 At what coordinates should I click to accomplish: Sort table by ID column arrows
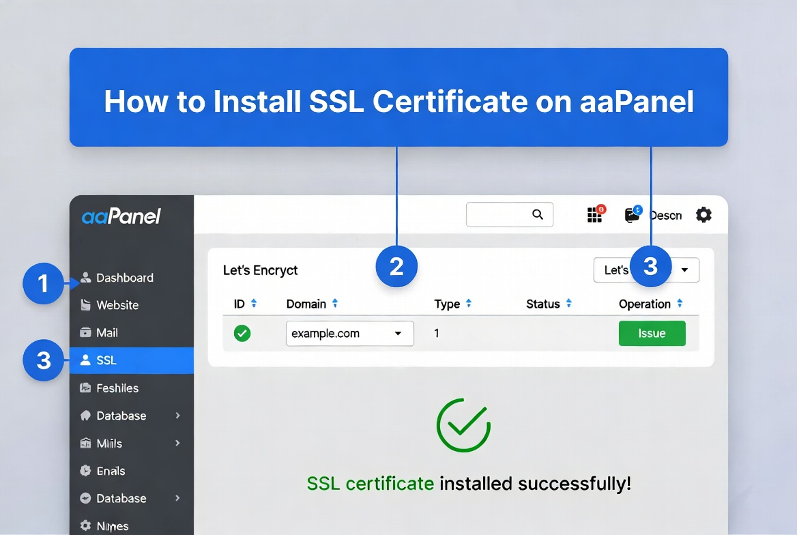click(x=254, y=304)
